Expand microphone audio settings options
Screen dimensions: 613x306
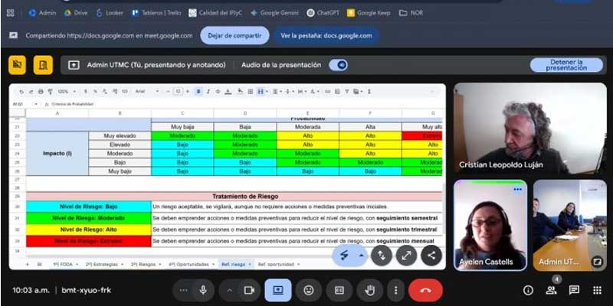click(182, 291)
